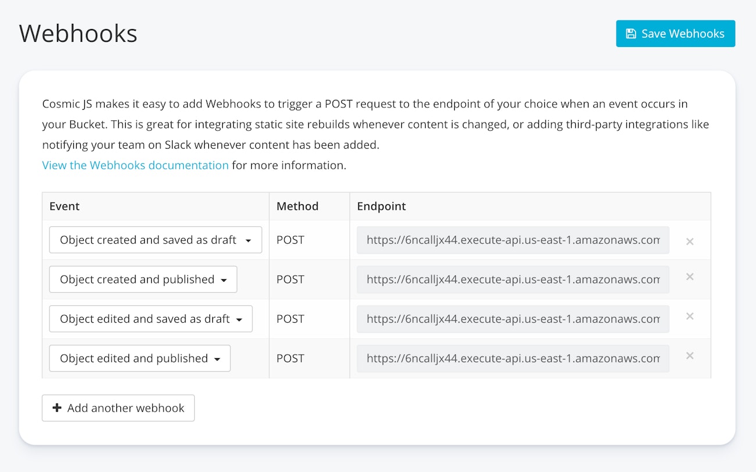The height and width of the screenshot is (472, 756).
Task: Click the endpoint input for 'Object edited and published'
Action: (512, 358)
